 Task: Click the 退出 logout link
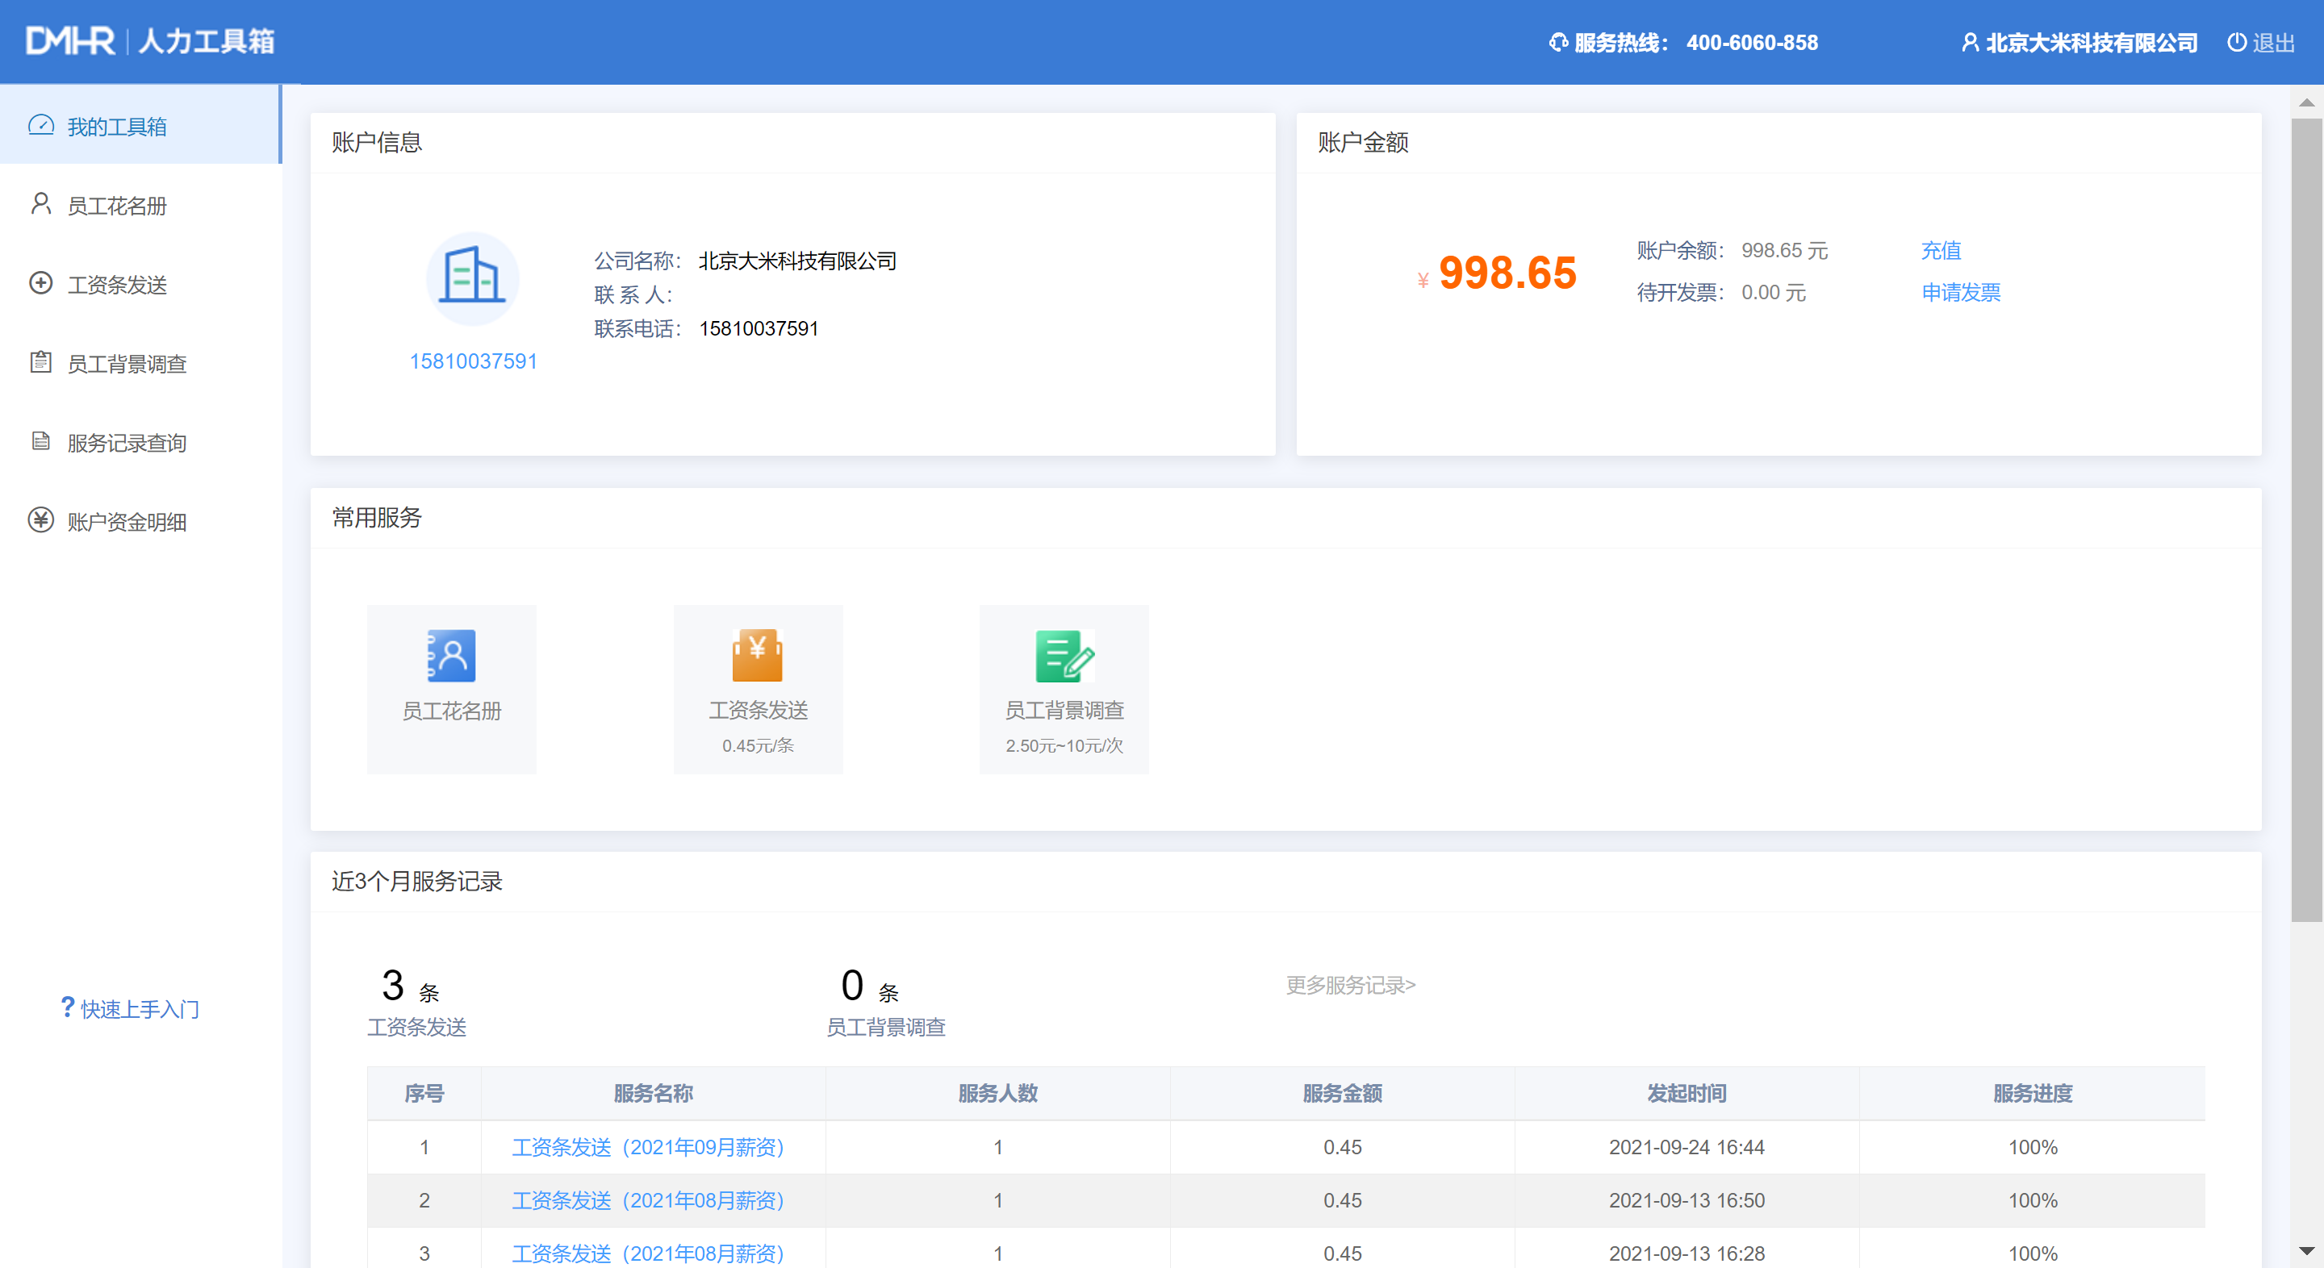click(x=2273, y=43)
